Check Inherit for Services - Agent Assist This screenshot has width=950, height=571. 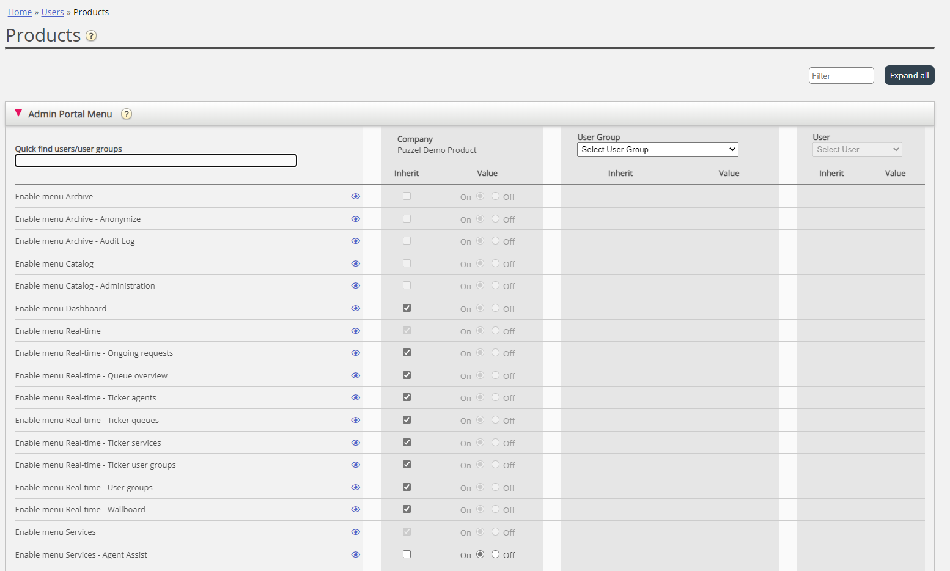[x=407, y=554]
